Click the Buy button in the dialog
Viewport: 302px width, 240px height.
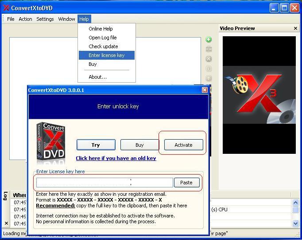coord(139,145)
